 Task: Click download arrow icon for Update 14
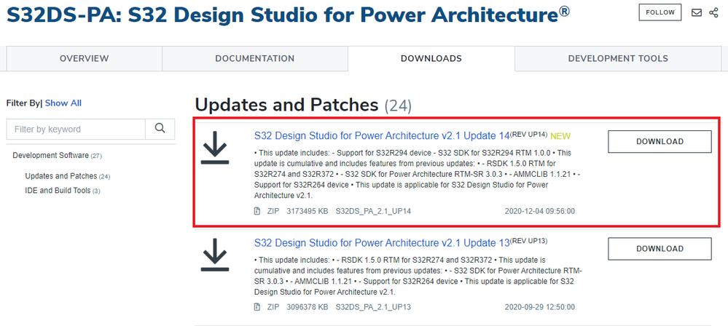click(x=214, y=148)
